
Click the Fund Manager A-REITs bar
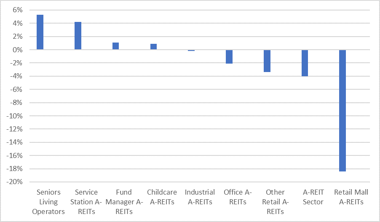pos(115,46)
